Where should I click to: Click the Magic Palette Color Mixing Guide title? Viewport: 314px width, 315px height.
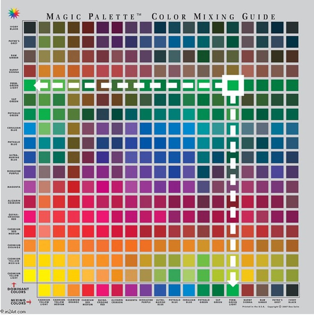(161, 17)
